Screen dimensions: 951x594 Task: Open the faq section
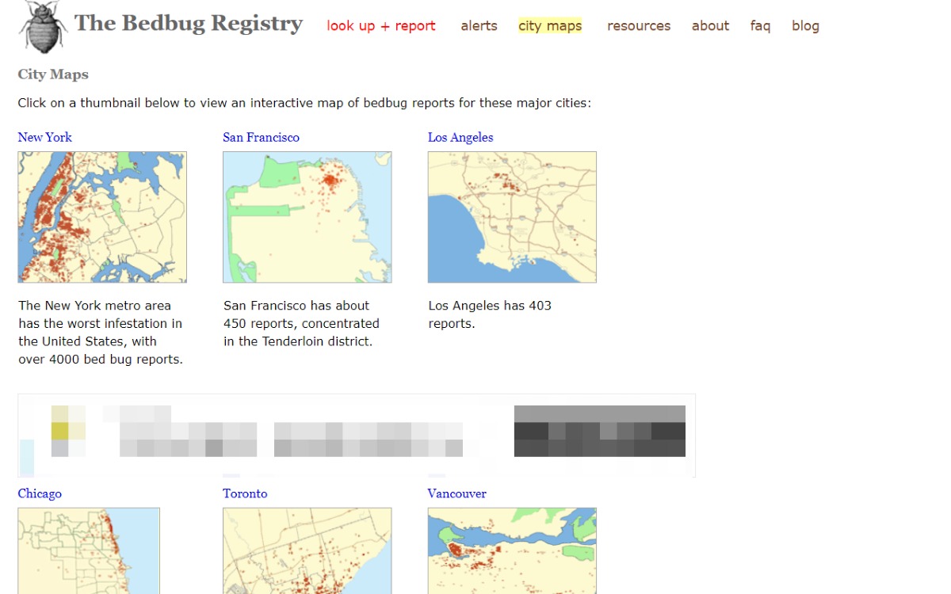pos(760,26)
